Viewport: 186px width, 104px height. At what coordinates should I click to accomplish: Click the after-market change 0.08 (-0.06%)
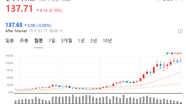[x=40, y=25]
